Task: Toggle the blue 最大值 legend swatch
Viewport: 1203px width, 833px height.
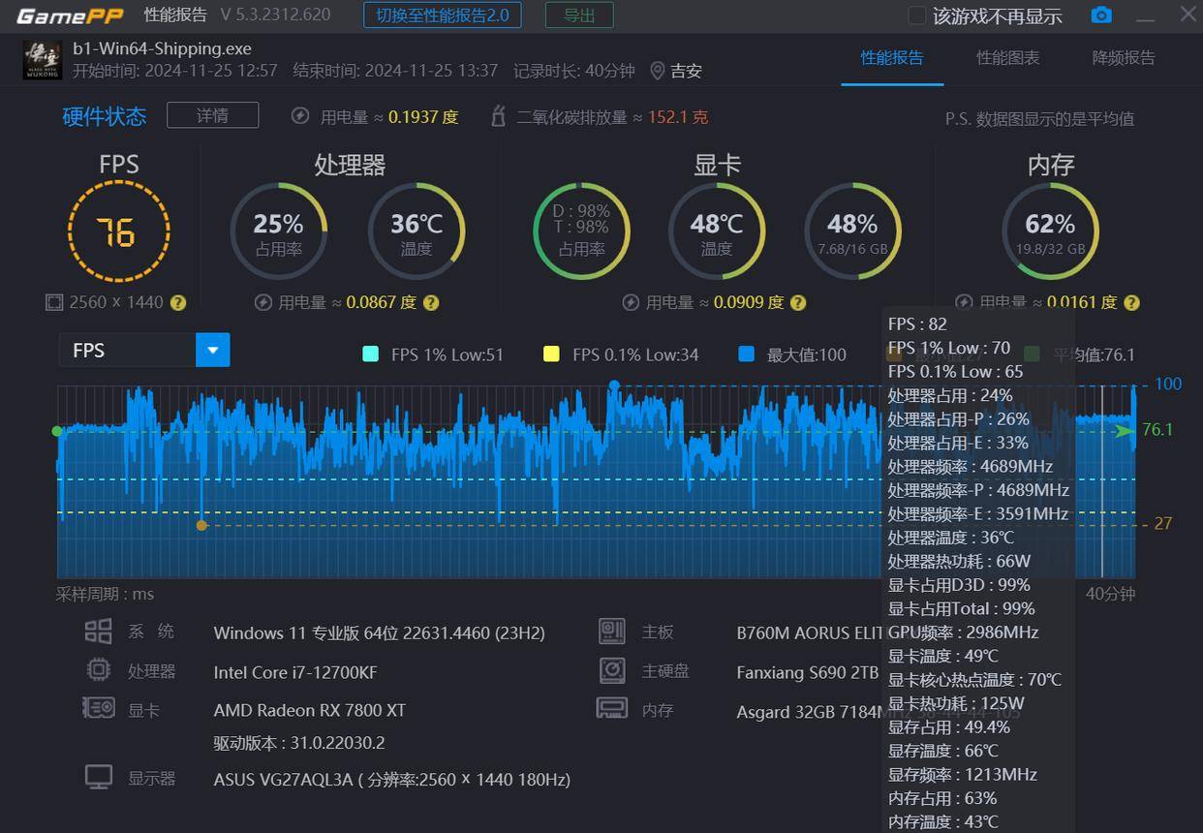Action: 746,355
